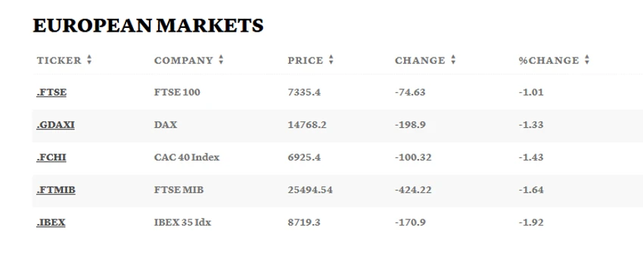The height and width of the screenshot is (277, 643).
Task: Open the .GDAXI ticker link
Action: coord(55,125)
